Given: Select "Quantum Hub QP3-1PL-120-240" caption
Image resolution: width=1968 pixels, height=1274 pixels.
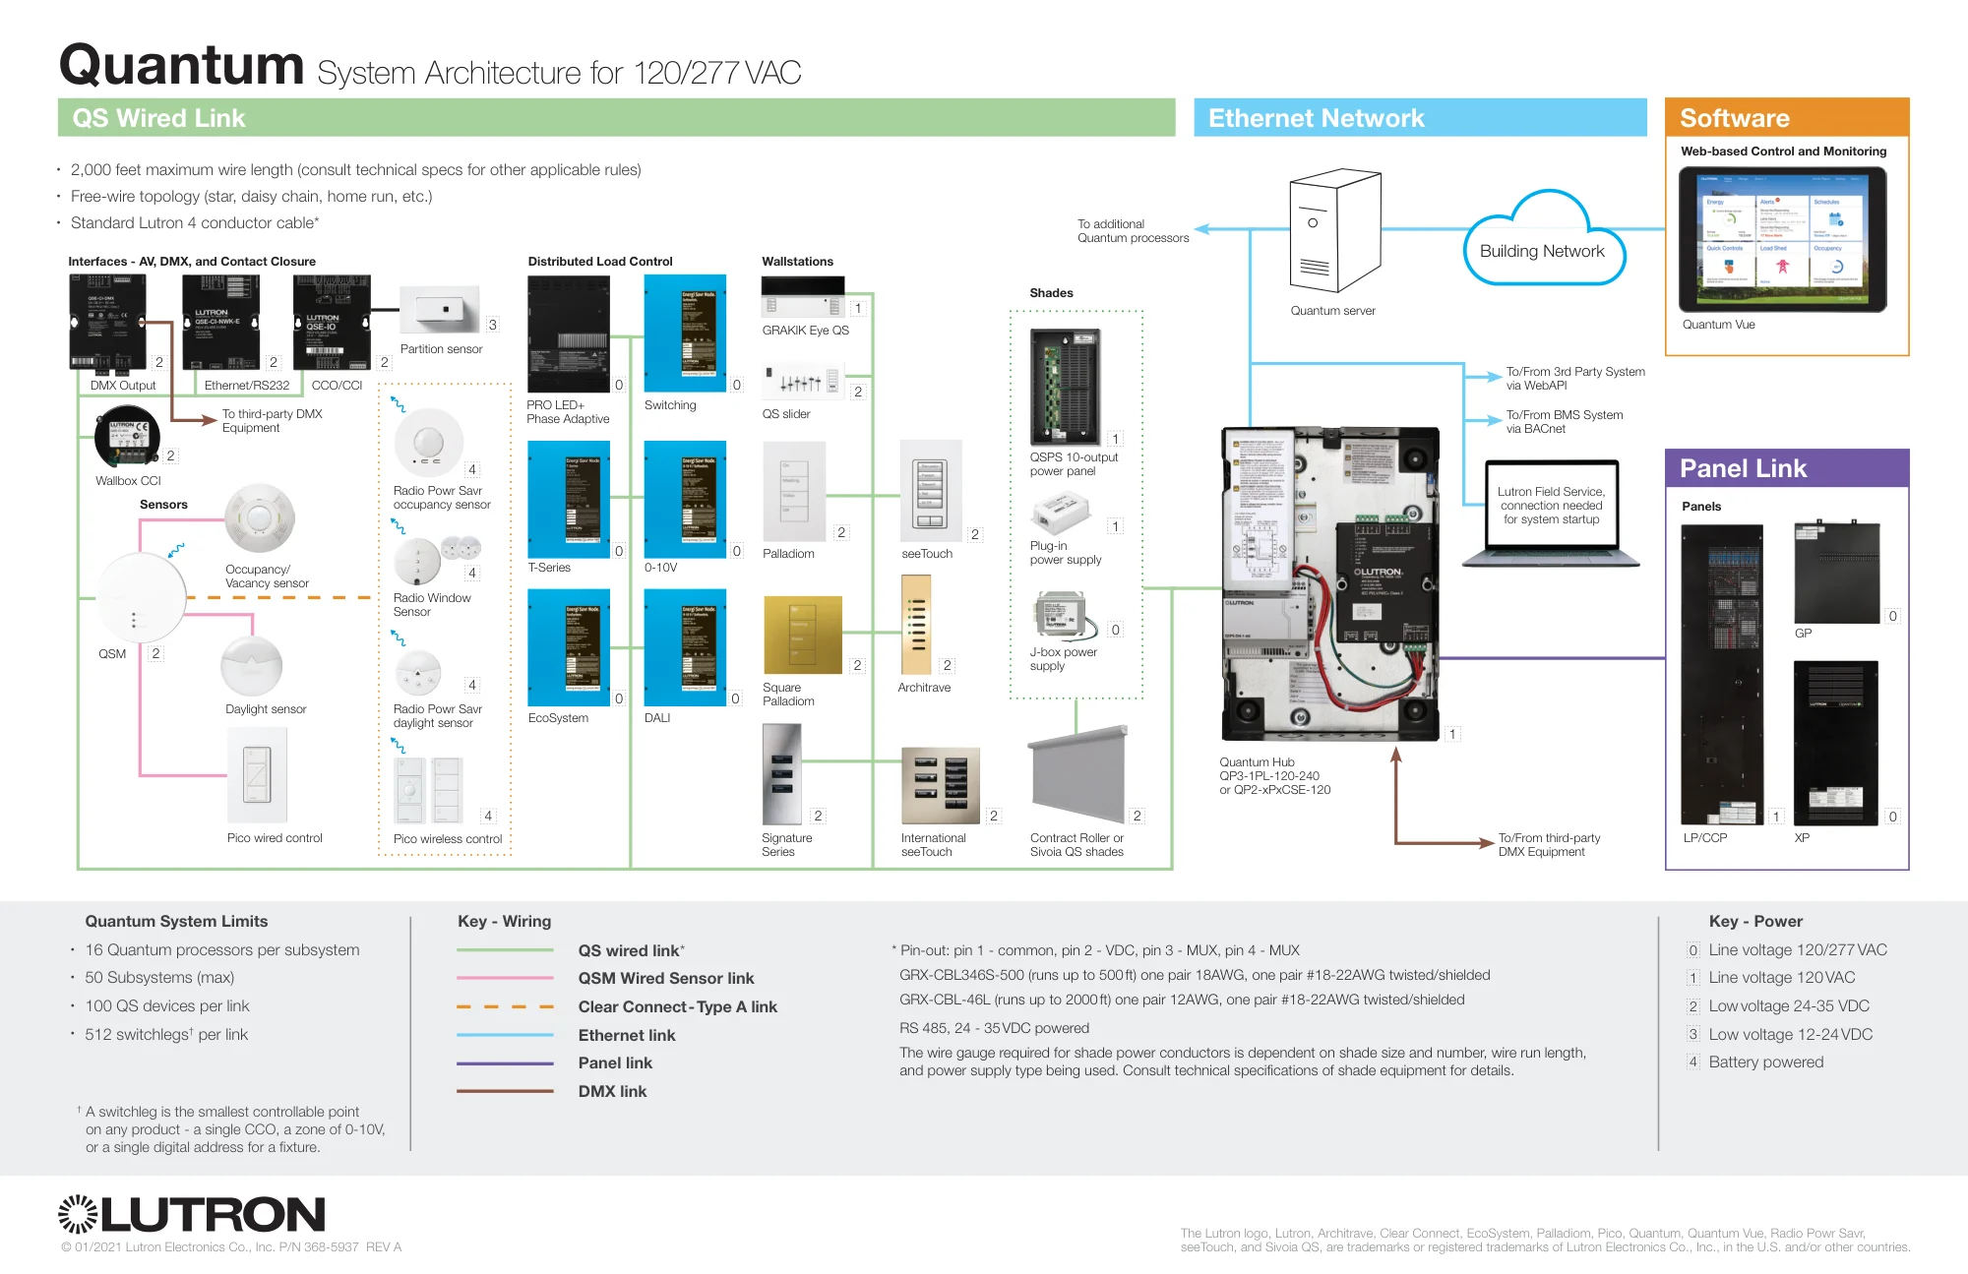Looking at the screenshot, I should [1274, 775].
